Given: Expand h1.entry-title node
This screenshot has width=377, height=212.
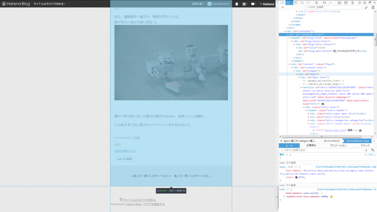Looking at the screenshot, I should pos(308,117).
